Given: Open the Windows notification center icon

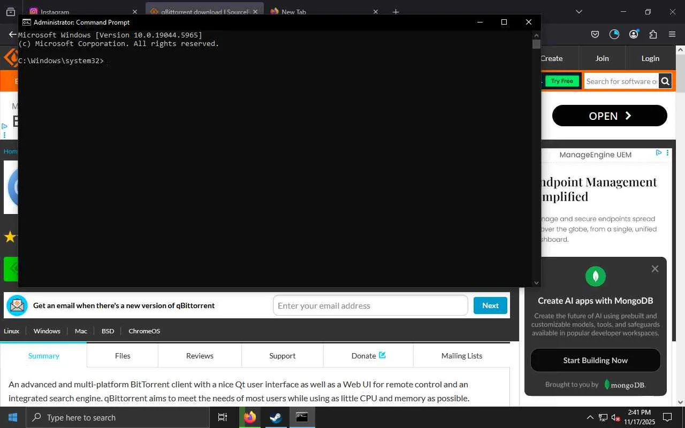Looking at the screenshot, I should point(667,417).
